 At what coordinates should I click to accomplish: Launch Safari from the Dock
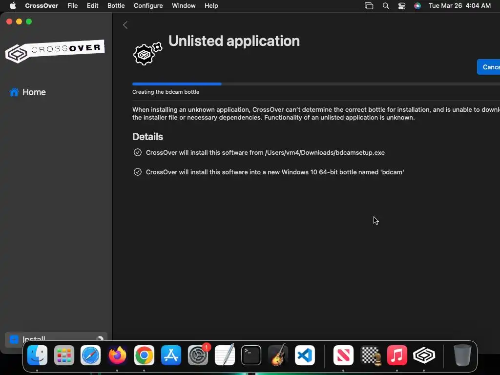90,355
